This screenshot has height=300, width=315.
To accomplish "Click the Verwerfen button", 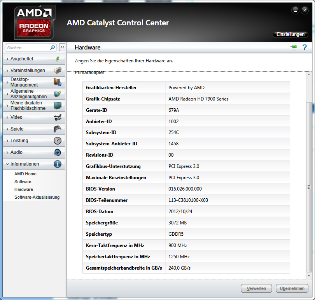I will 256,288.
